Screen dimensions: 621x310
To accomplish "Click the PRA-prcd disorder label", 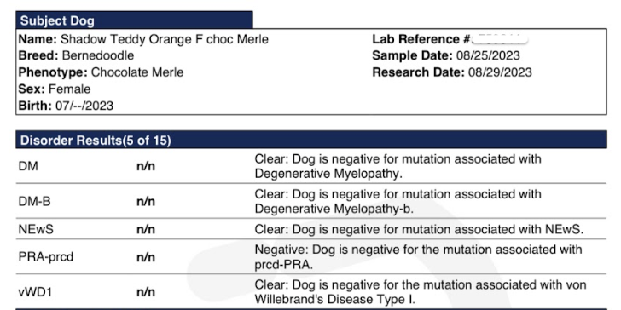I will coord(45,257).
